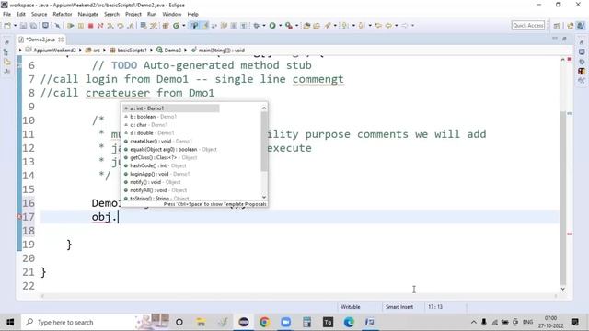Viewport: 589px width, 331px height.
Task: Click the Back navigation arrow icon
Action: [388, 26]
